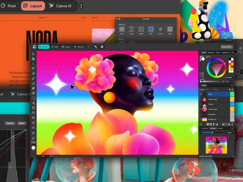
Task: Click the large Layout button in the top toolbar
Action: 33,6
